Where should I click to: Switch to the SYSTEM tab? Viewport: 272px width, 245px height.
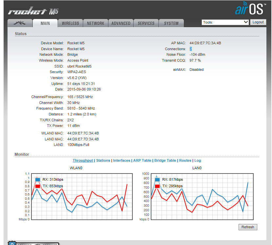pos(171,23)
